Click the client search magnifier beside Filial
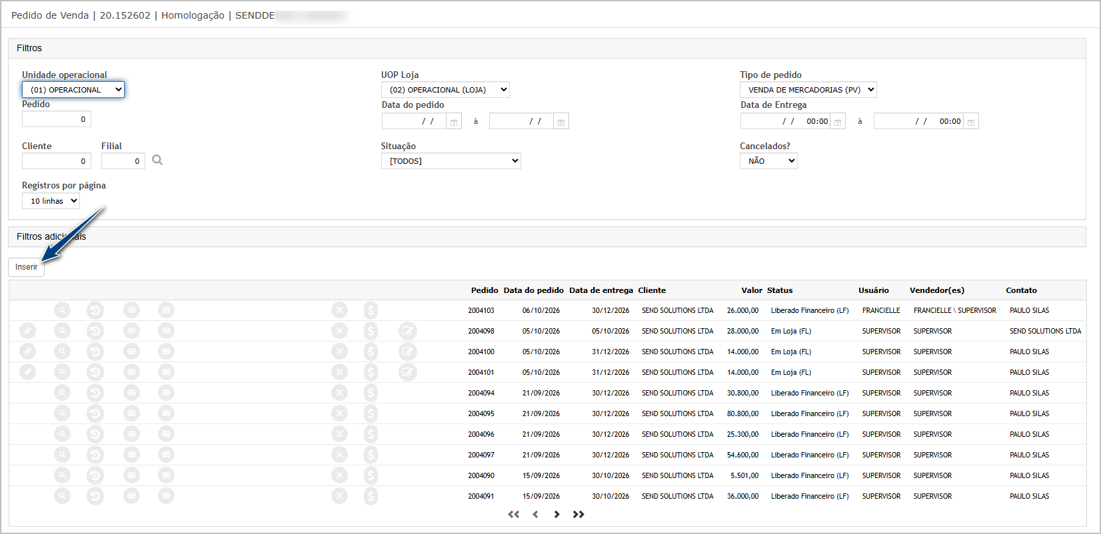Image resolution: width=1101 pixels, height=534 pixels. tap(157, 160)
